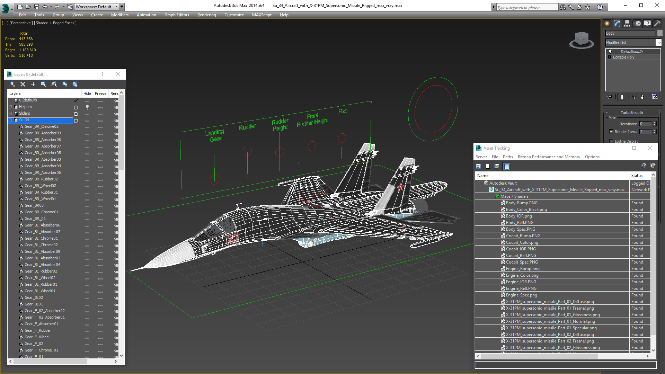This screenshot has height=374, width=665.
Task: Make the Su-34 layer current via its checkbox
Action: click(x=76, y=121)
